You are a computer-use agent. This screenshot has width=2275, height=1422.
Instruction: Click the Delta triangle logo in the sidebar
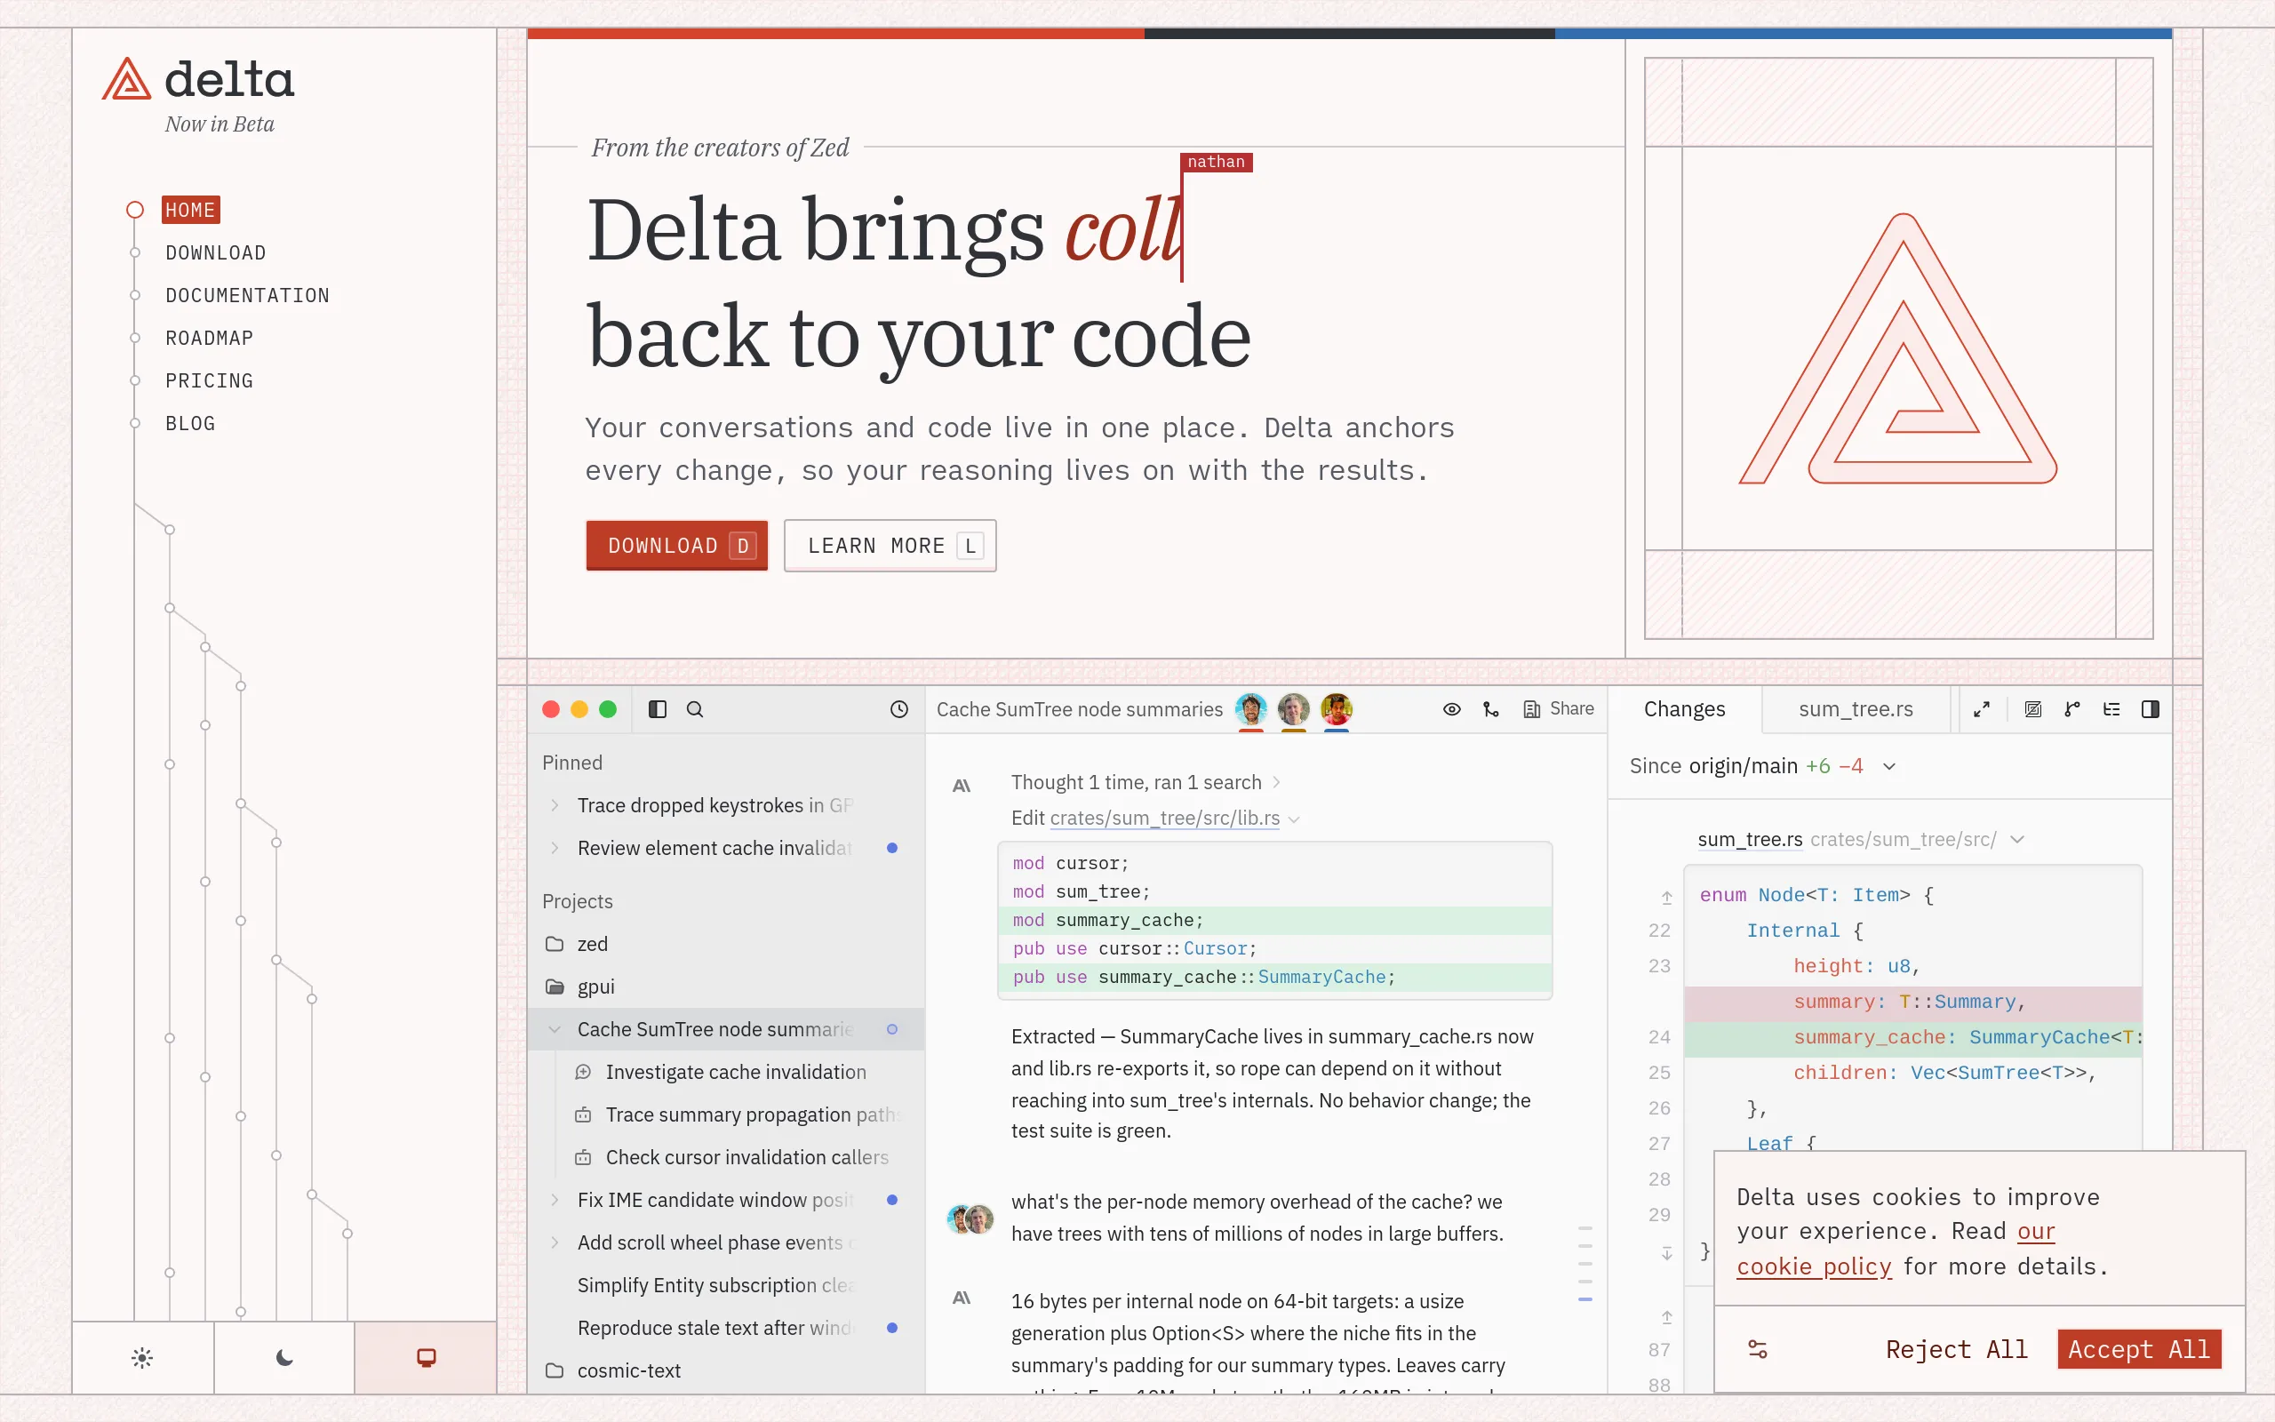pos(126,79)
